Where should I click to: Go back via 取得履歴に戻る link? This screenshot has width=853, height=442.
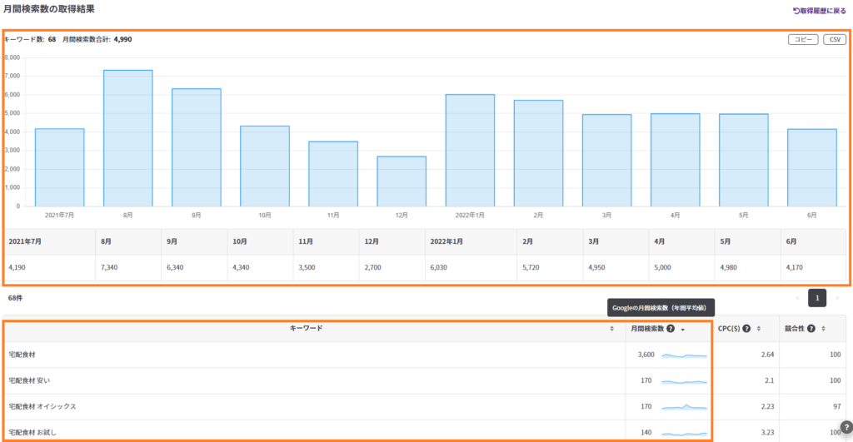coord(818,11)
